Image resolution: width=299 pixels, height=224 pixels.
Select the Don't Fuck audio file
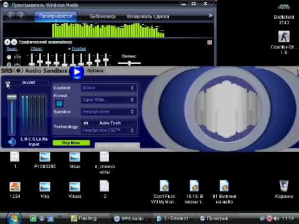click(164, 192)
